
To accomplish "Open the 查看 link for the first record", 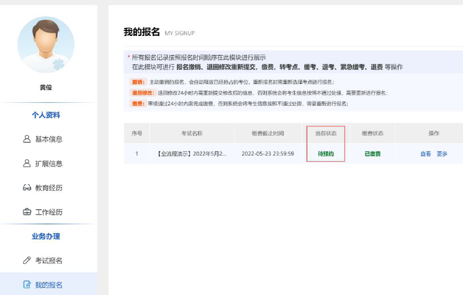I will [x=426, y=154].
